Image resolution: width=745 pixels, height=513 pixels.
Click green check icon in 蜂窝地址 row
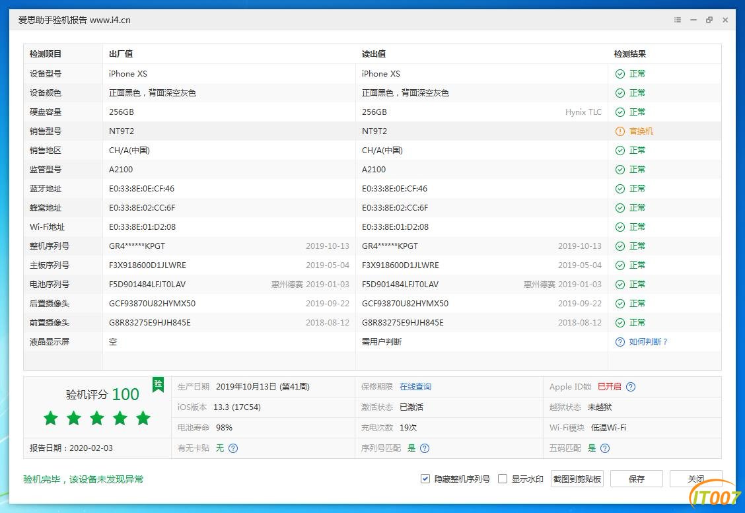[x=620, y=208]
